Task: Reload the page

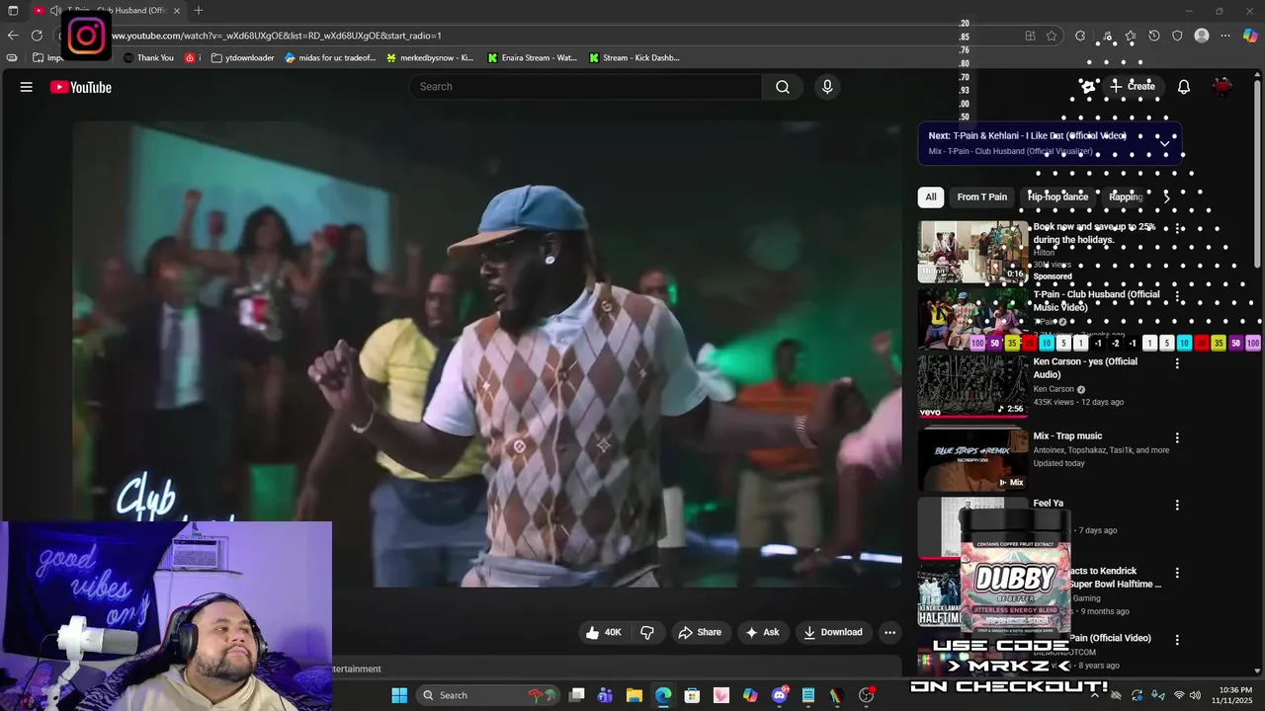Action: (x=37, y=36)
